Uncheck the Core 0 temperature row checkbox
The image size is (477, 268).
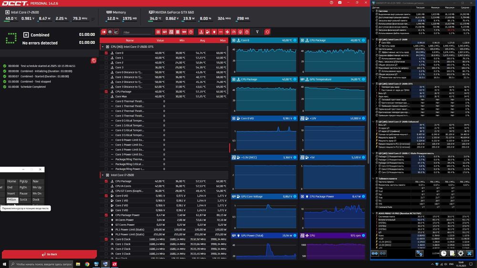click(106, 53)
